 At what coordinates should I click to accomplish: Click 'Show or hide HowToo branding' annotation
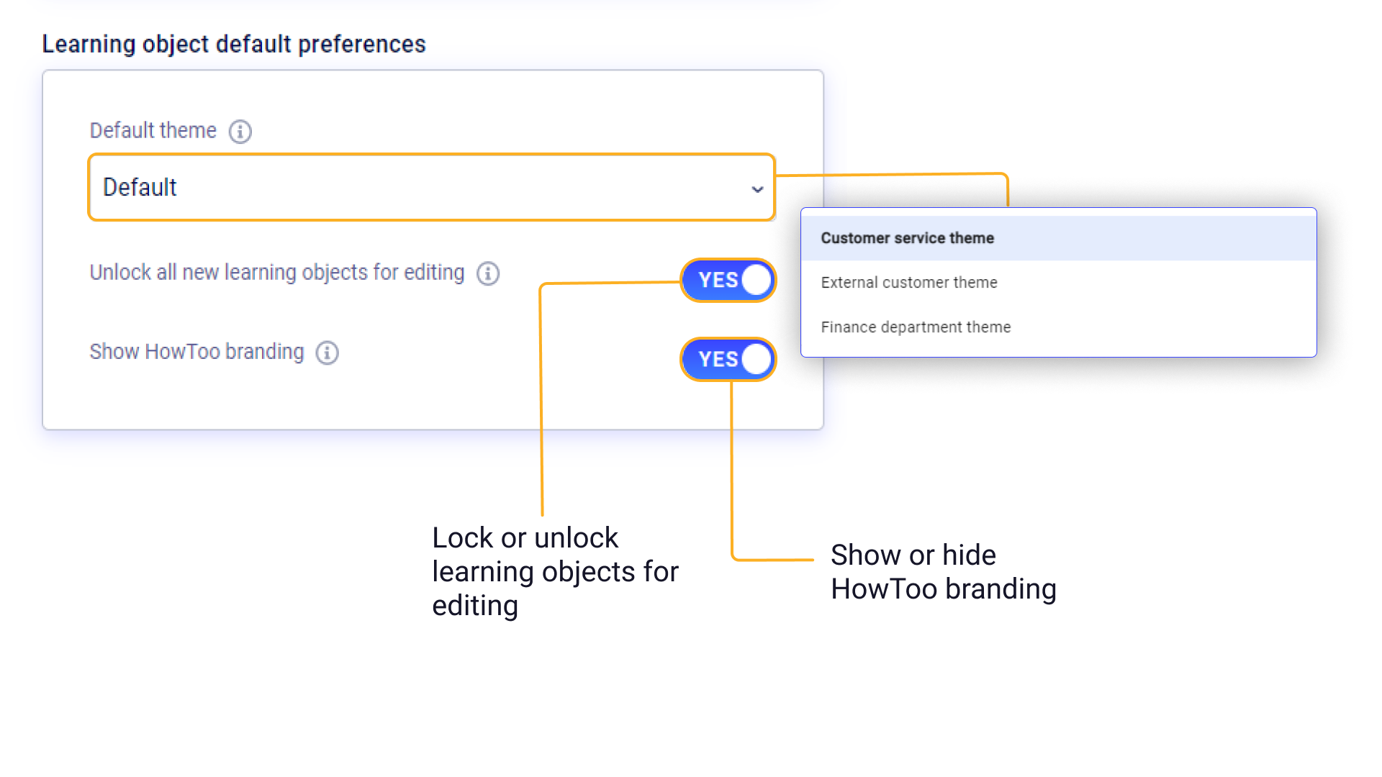(x=943, y=572)
